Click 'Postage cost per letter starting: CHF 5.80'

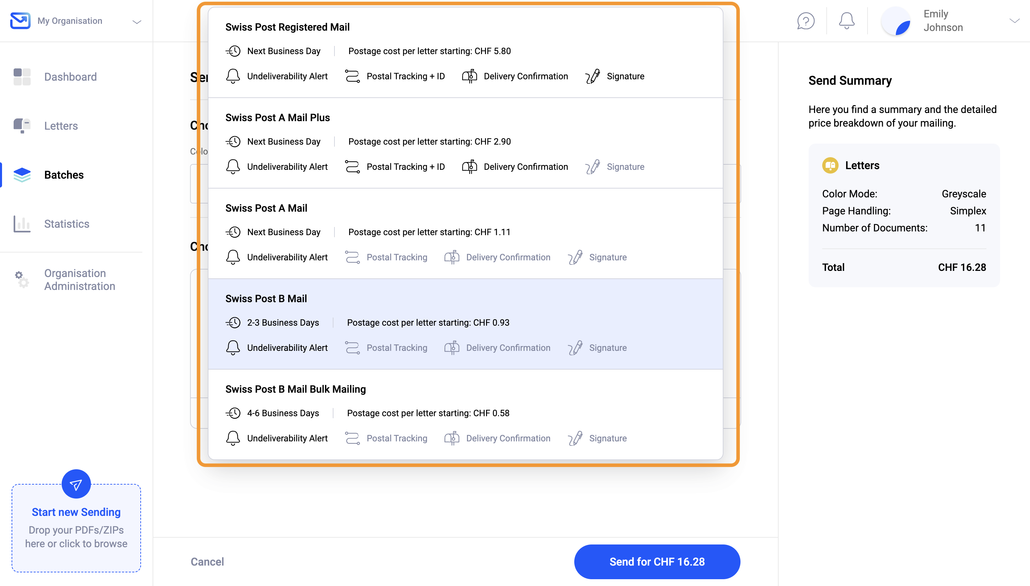coord(430,51)
